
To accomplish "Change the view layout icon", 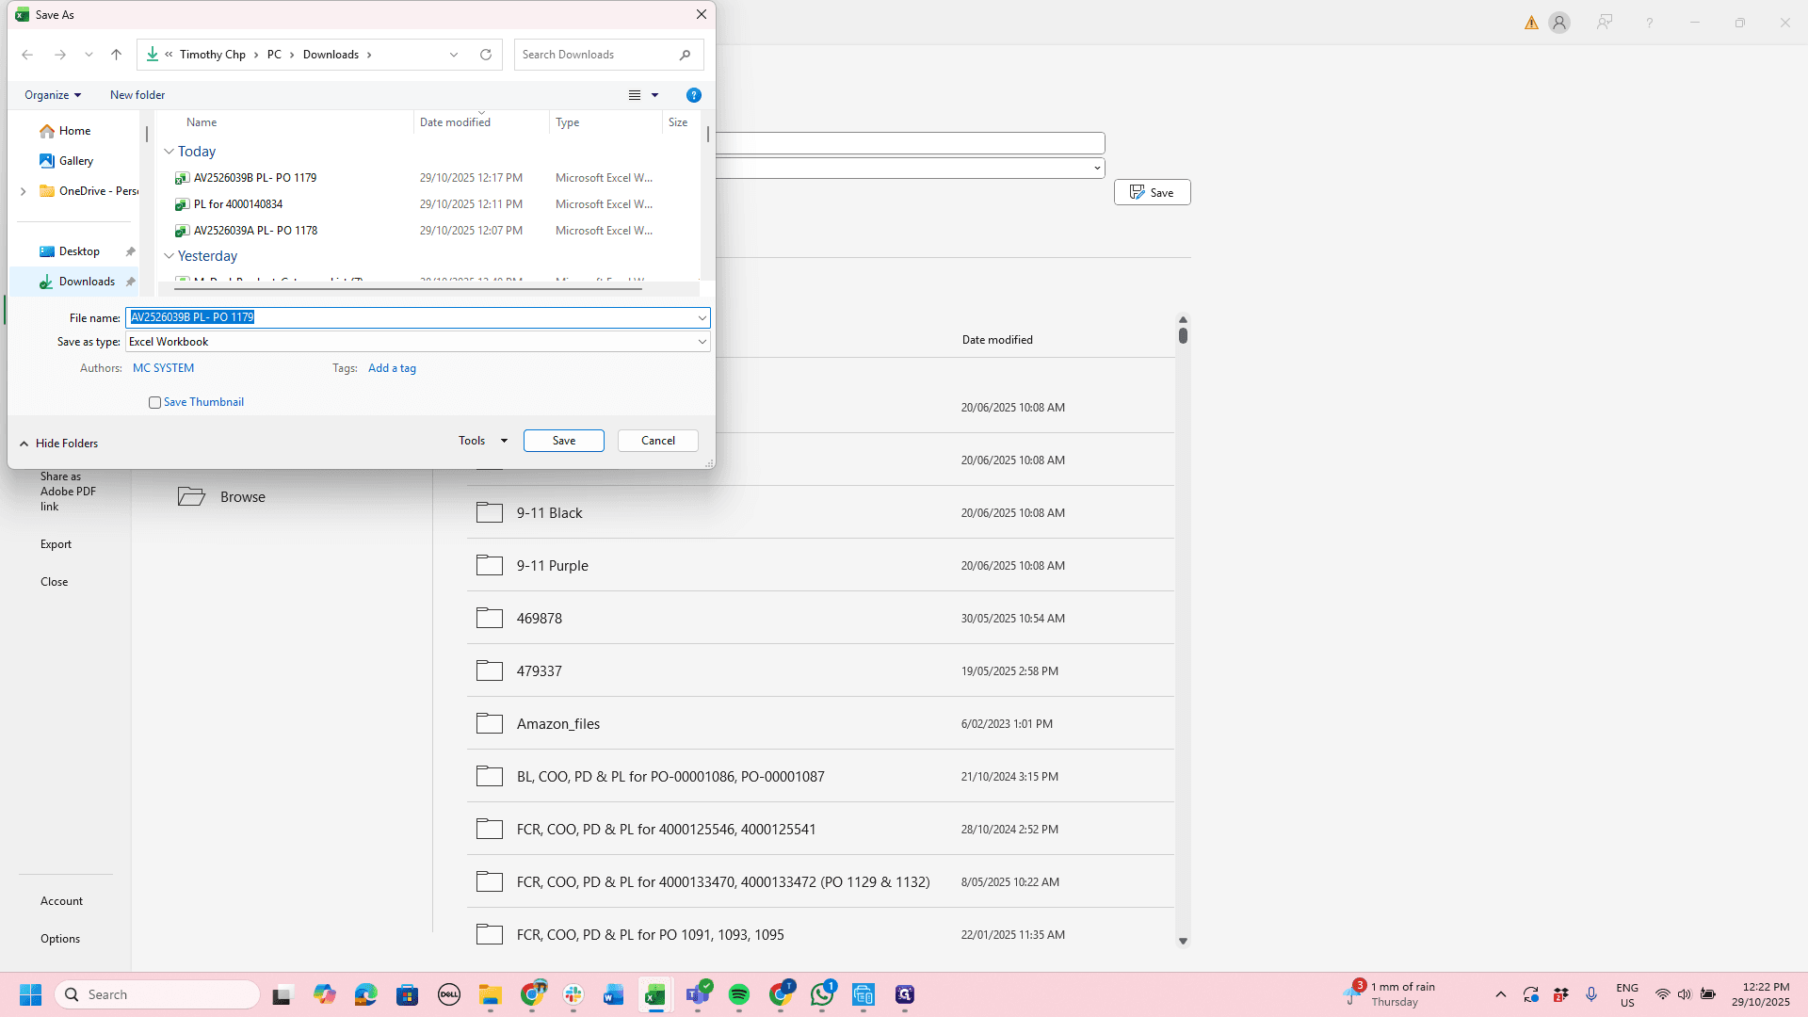I will (635, 95).
